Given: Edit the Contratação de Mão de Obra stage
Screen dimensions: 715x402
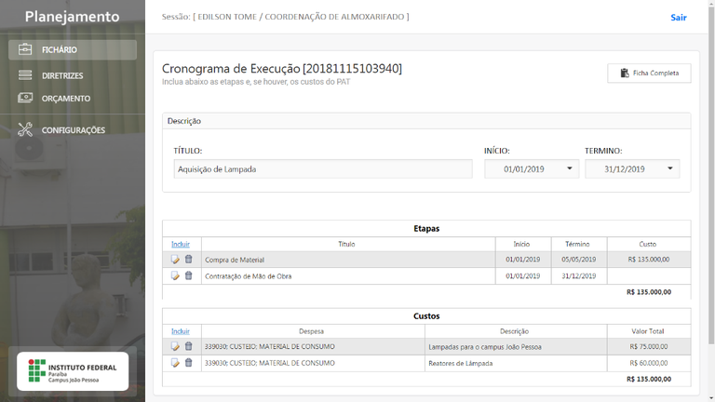Looking at the screenshot, I should 175,276.
